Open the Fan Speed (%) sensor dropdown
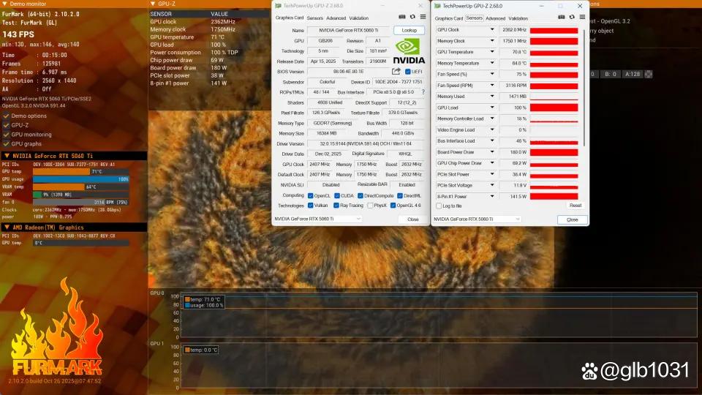Screen dimensions: 702x395 tap(492, 74)
